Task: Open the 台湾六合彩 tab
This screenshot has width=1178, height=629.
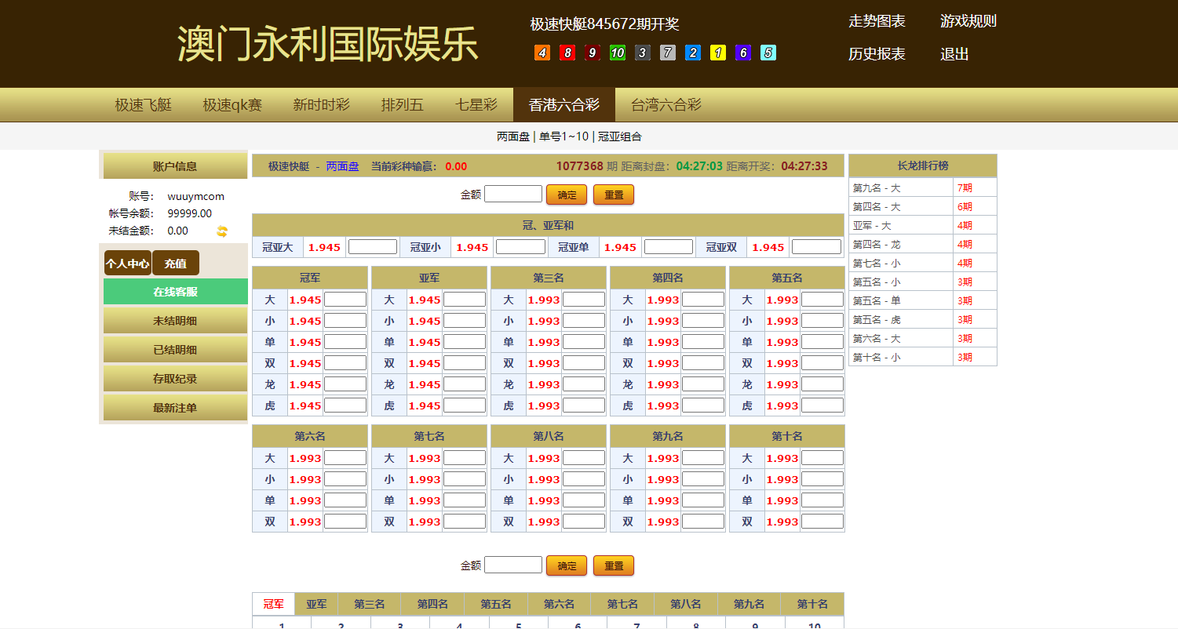Action: (663, 104)
